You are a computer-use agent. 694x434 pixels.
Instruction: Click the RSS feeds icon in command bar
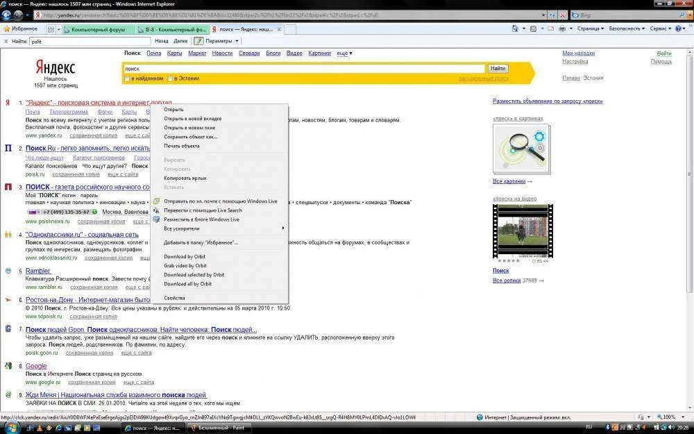pyautogui.click(x=533, y=28)
